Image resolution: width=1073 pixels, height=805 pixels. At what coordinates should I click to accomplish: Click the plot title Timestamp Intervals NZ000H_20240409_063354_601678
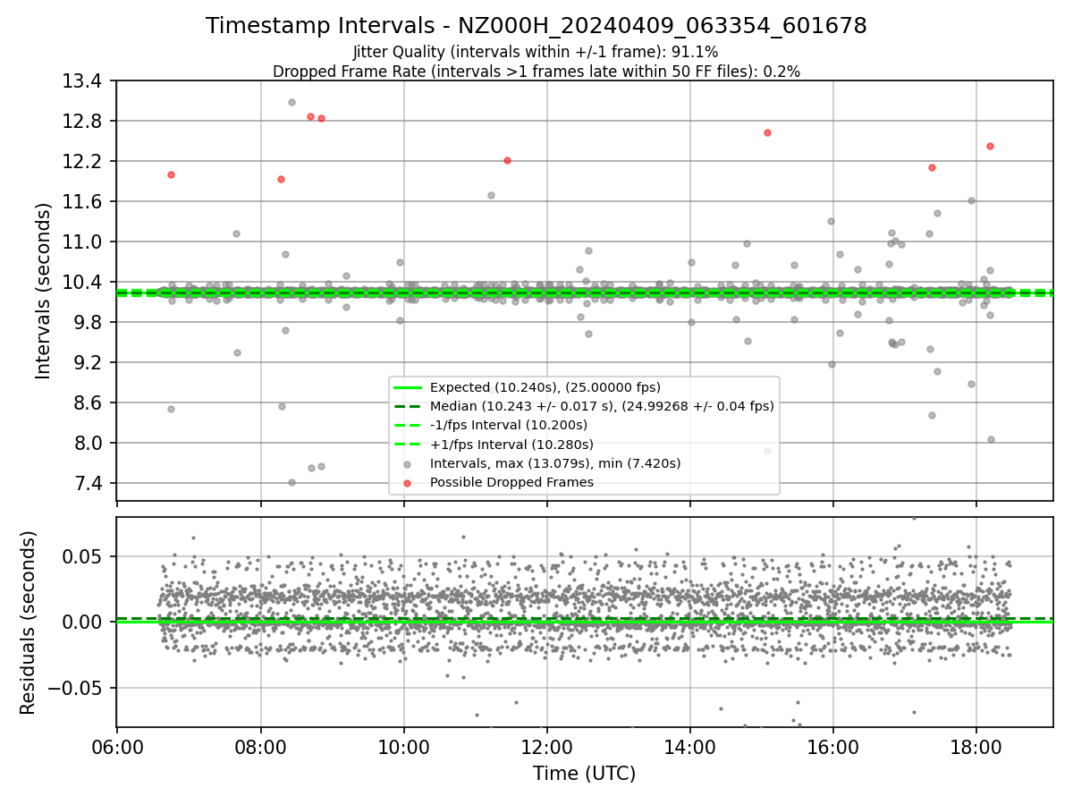tap(536, 26)
